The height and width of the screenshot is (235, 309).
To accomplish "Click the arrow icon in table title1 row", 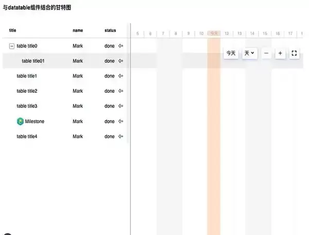I will (121, 76).
